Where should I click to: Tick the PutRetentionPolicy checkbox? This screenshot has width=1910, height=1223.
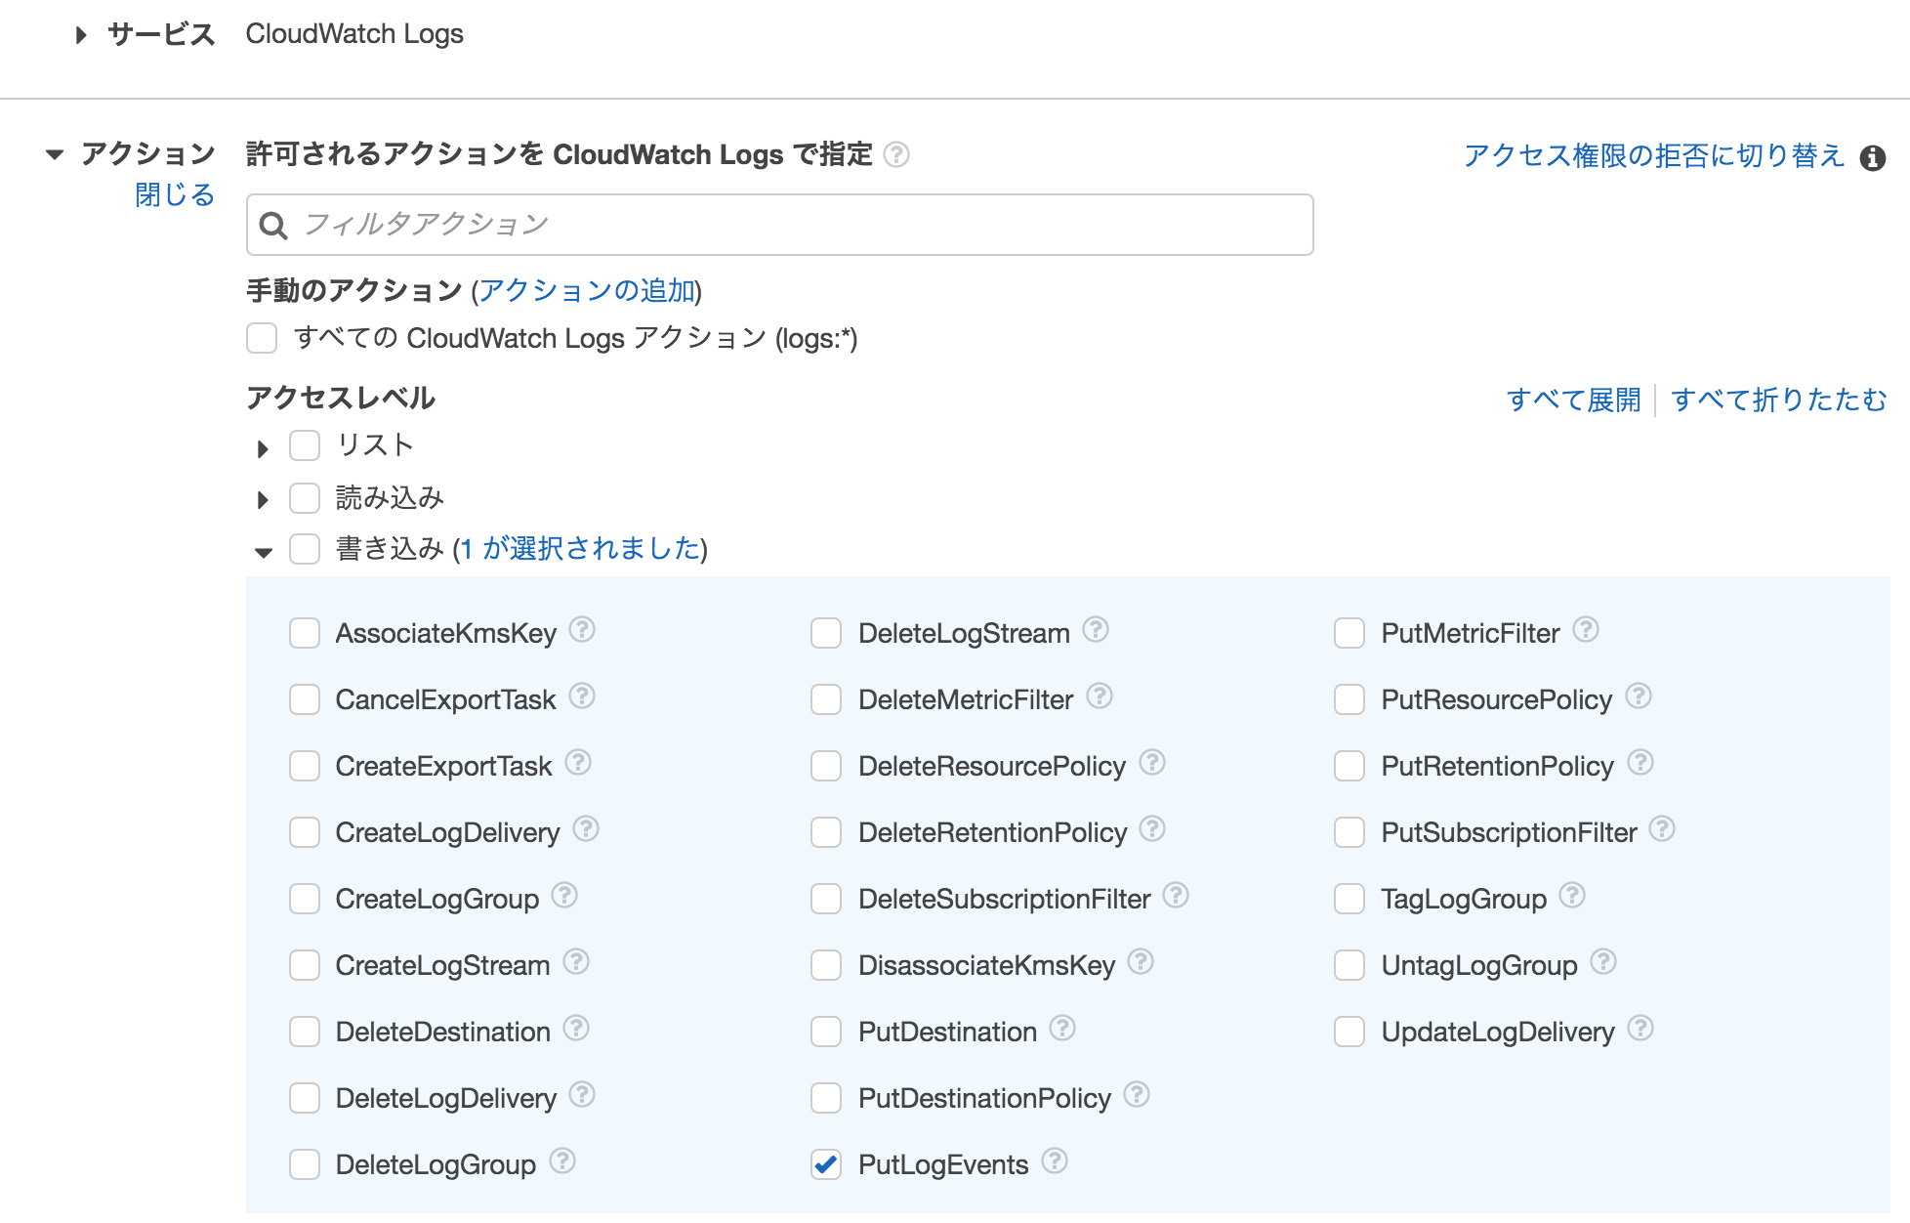tap(1349, 766)
